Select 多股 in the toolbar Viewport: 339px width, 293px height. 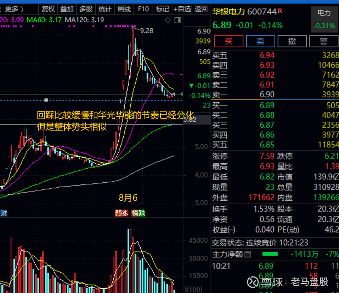(x=86, y=9)
